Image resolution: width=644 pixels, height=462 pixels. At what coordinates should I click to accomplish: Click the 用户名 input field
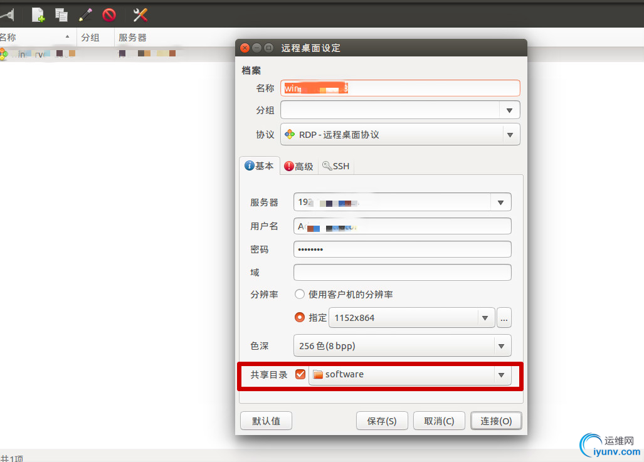402,226
